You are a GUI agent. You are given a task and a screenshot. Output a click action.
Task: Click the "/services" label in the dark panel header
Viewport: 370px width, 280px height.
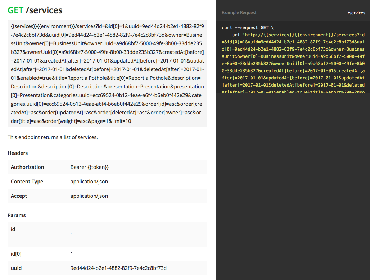(356, 13)
